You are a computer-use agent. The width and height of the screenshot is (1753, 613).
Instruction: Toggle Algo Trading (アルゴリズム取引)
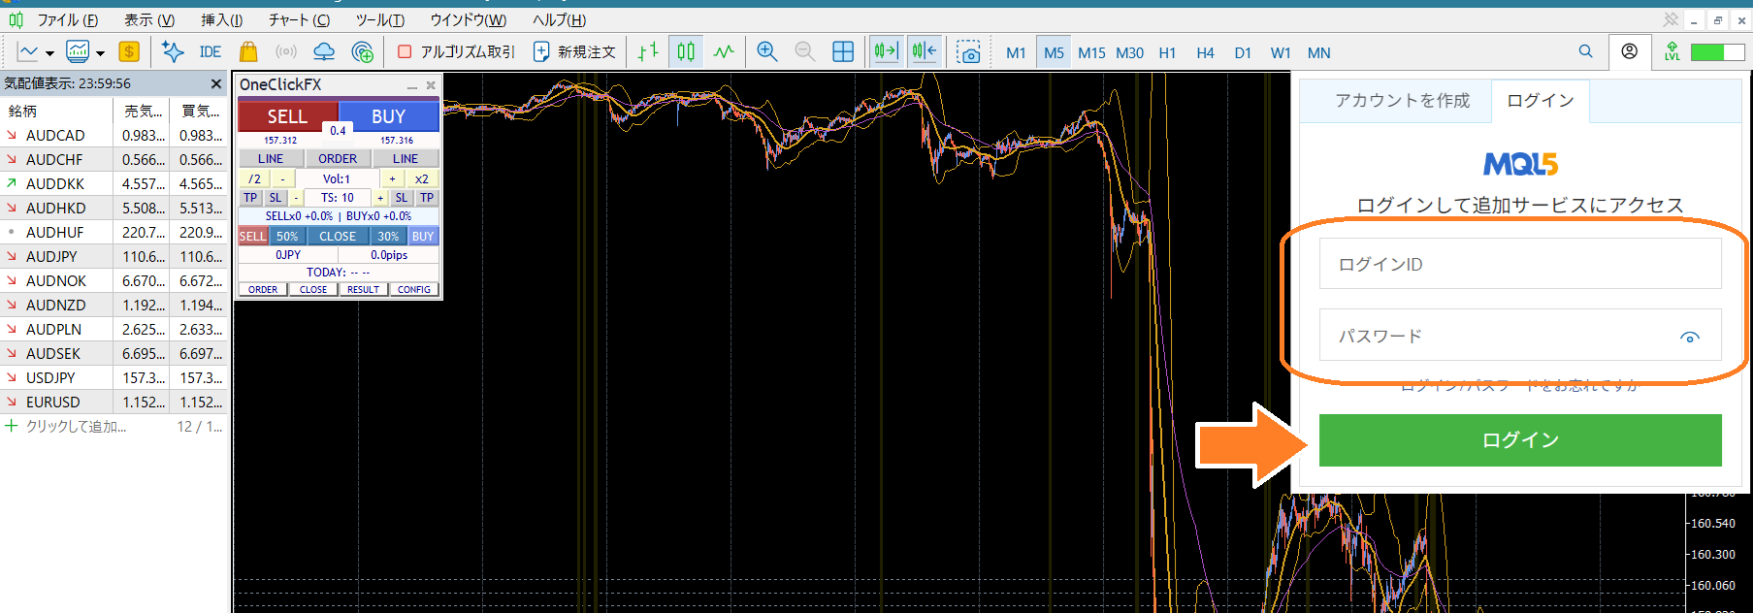[x=456, y=52]
